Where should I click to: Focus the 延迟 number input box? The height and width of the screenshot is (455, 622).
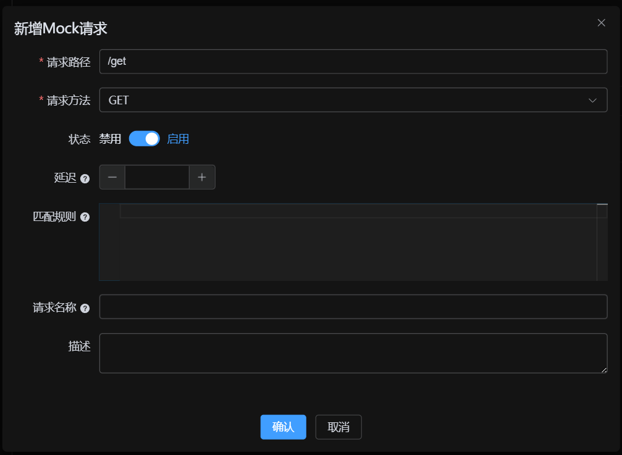click(x=157, y=177)
